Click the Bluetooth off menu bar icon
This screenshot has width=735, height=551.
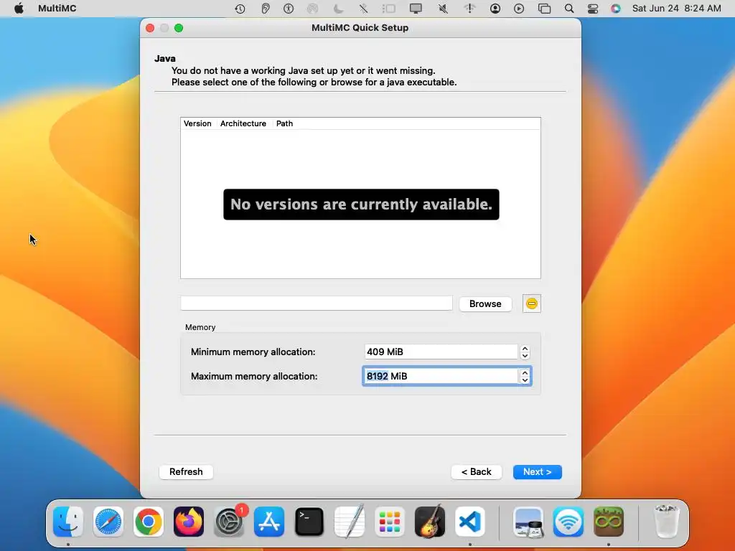click(363, 9)
